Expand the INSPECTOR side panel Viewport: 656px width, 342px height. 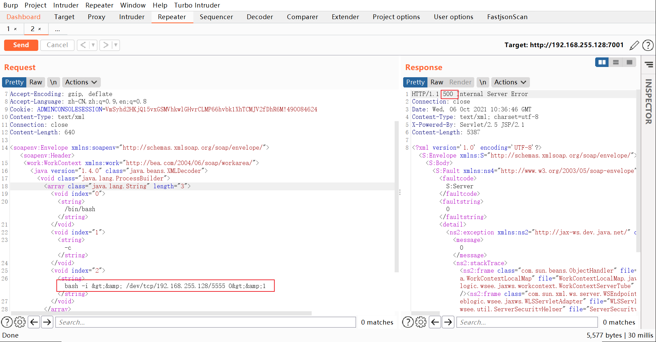pos(648,101)
